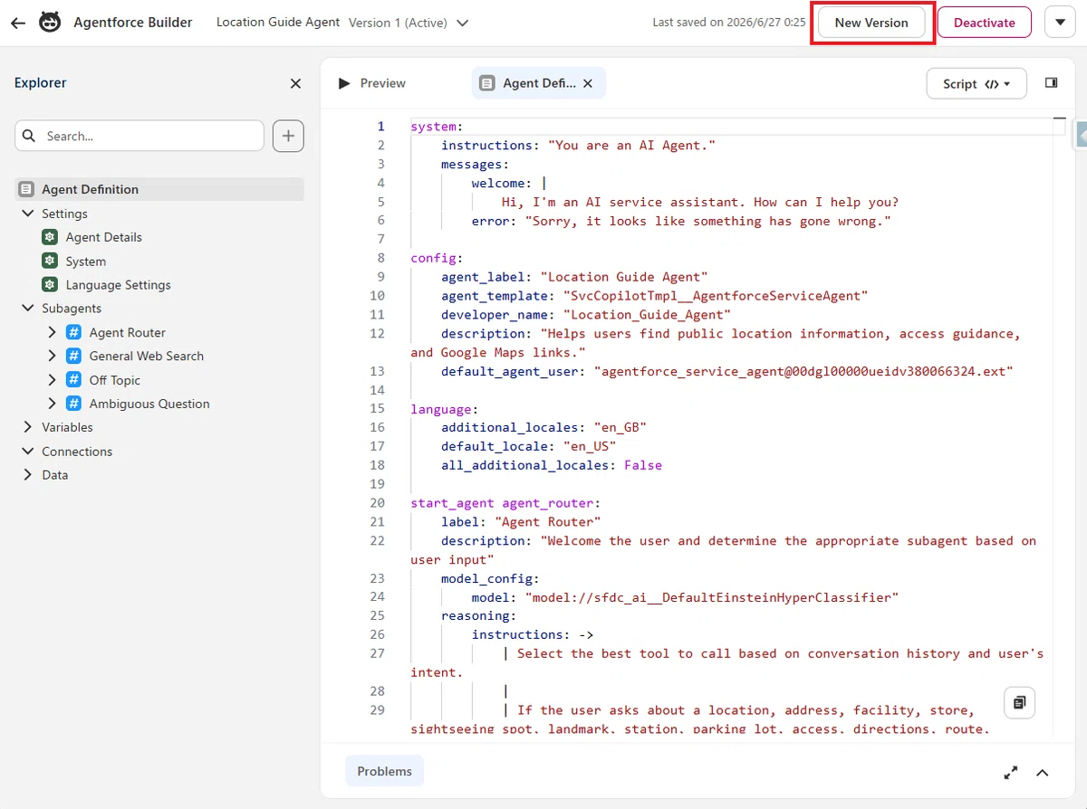The image size is (1087, 809).
Task: Collapse the Settings section
Action: coord(27,214)
